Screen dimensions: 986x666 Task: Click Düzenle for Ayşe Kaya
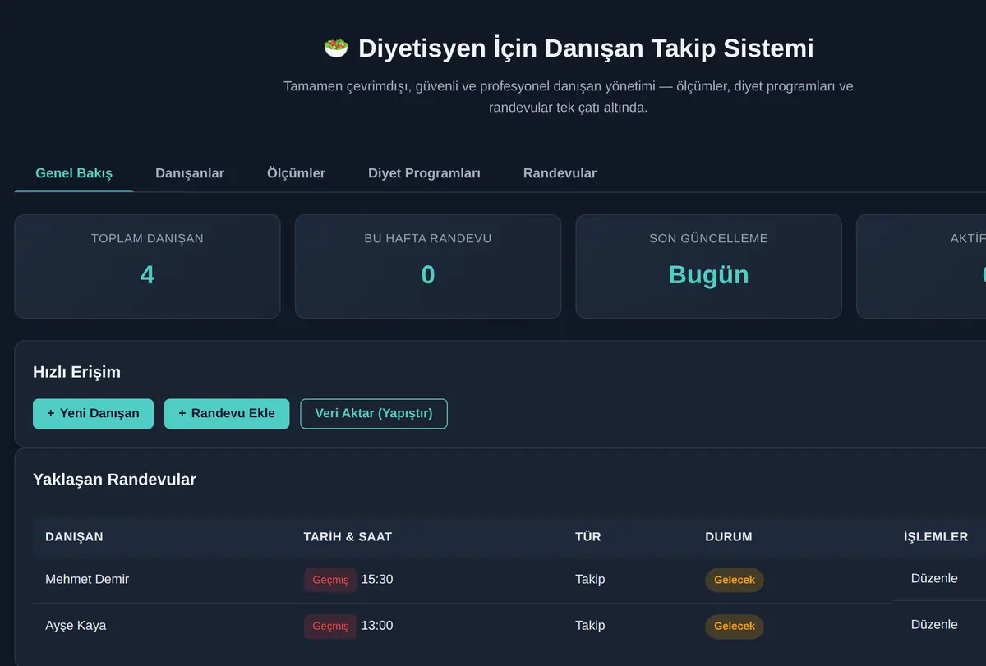(934, 624)
